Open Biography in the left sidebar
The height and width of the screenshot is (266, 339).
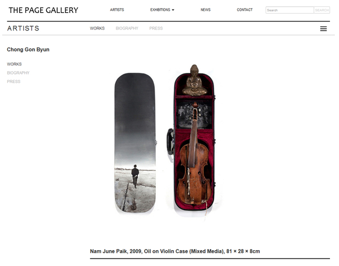point(18,73)
